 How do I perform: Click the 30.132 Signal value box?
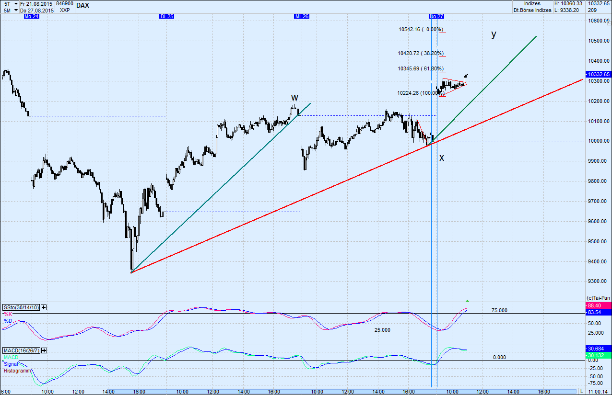tap(597, 356)
